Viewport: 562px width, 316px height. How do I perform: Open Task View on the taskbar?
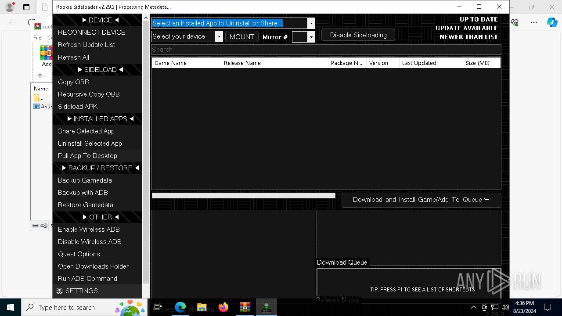[158, 307]
